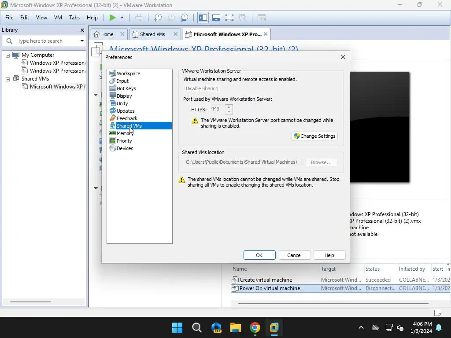Open Help from Preferences dialog

tap(329, 255)
